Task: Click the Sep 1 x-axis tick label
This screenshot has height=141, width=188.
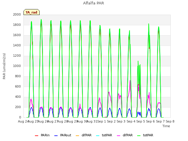Action: tap(102, 121)
